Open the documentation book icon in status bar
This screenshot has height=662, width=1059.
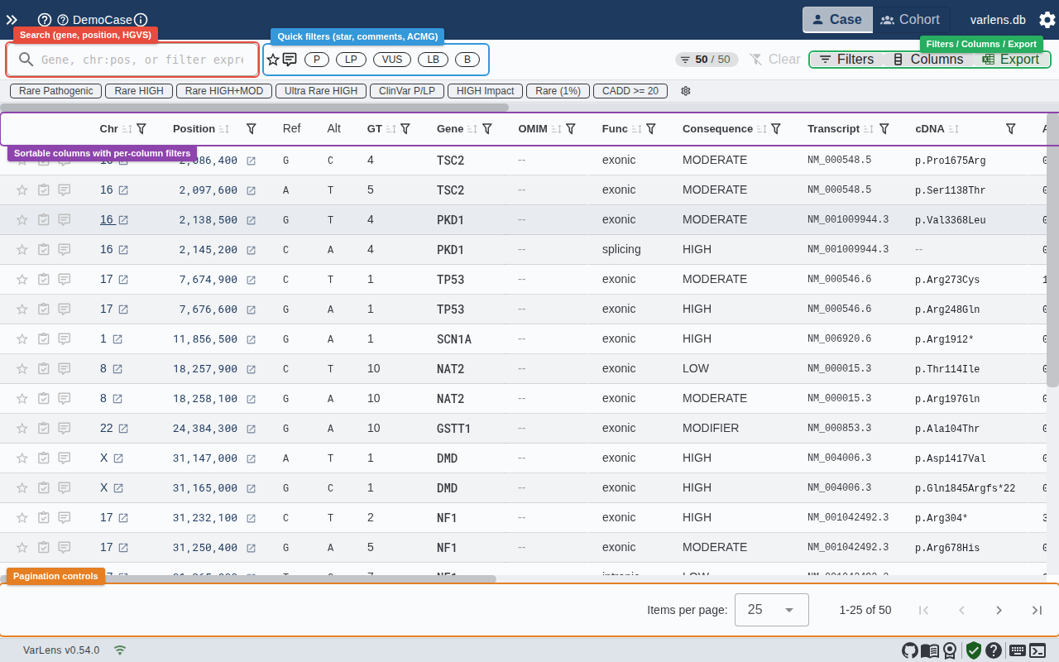tap(930, 650)
